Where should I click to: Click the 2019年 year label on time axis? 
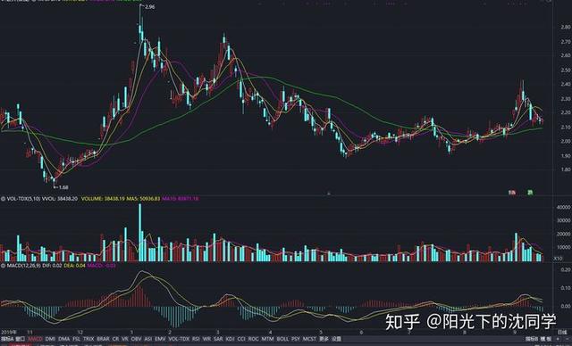point(8,332)
